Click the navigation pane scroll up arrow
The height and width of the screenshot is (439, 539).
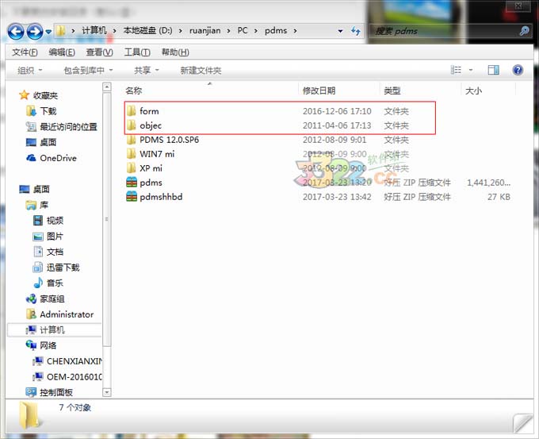107,87
